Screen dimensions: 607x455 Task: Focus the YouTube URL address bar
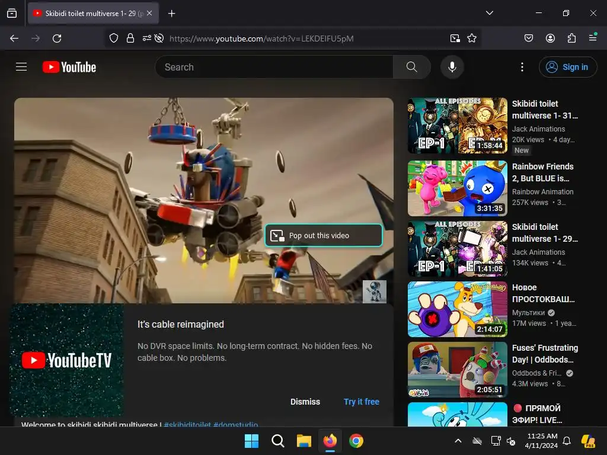coord(261,39)
